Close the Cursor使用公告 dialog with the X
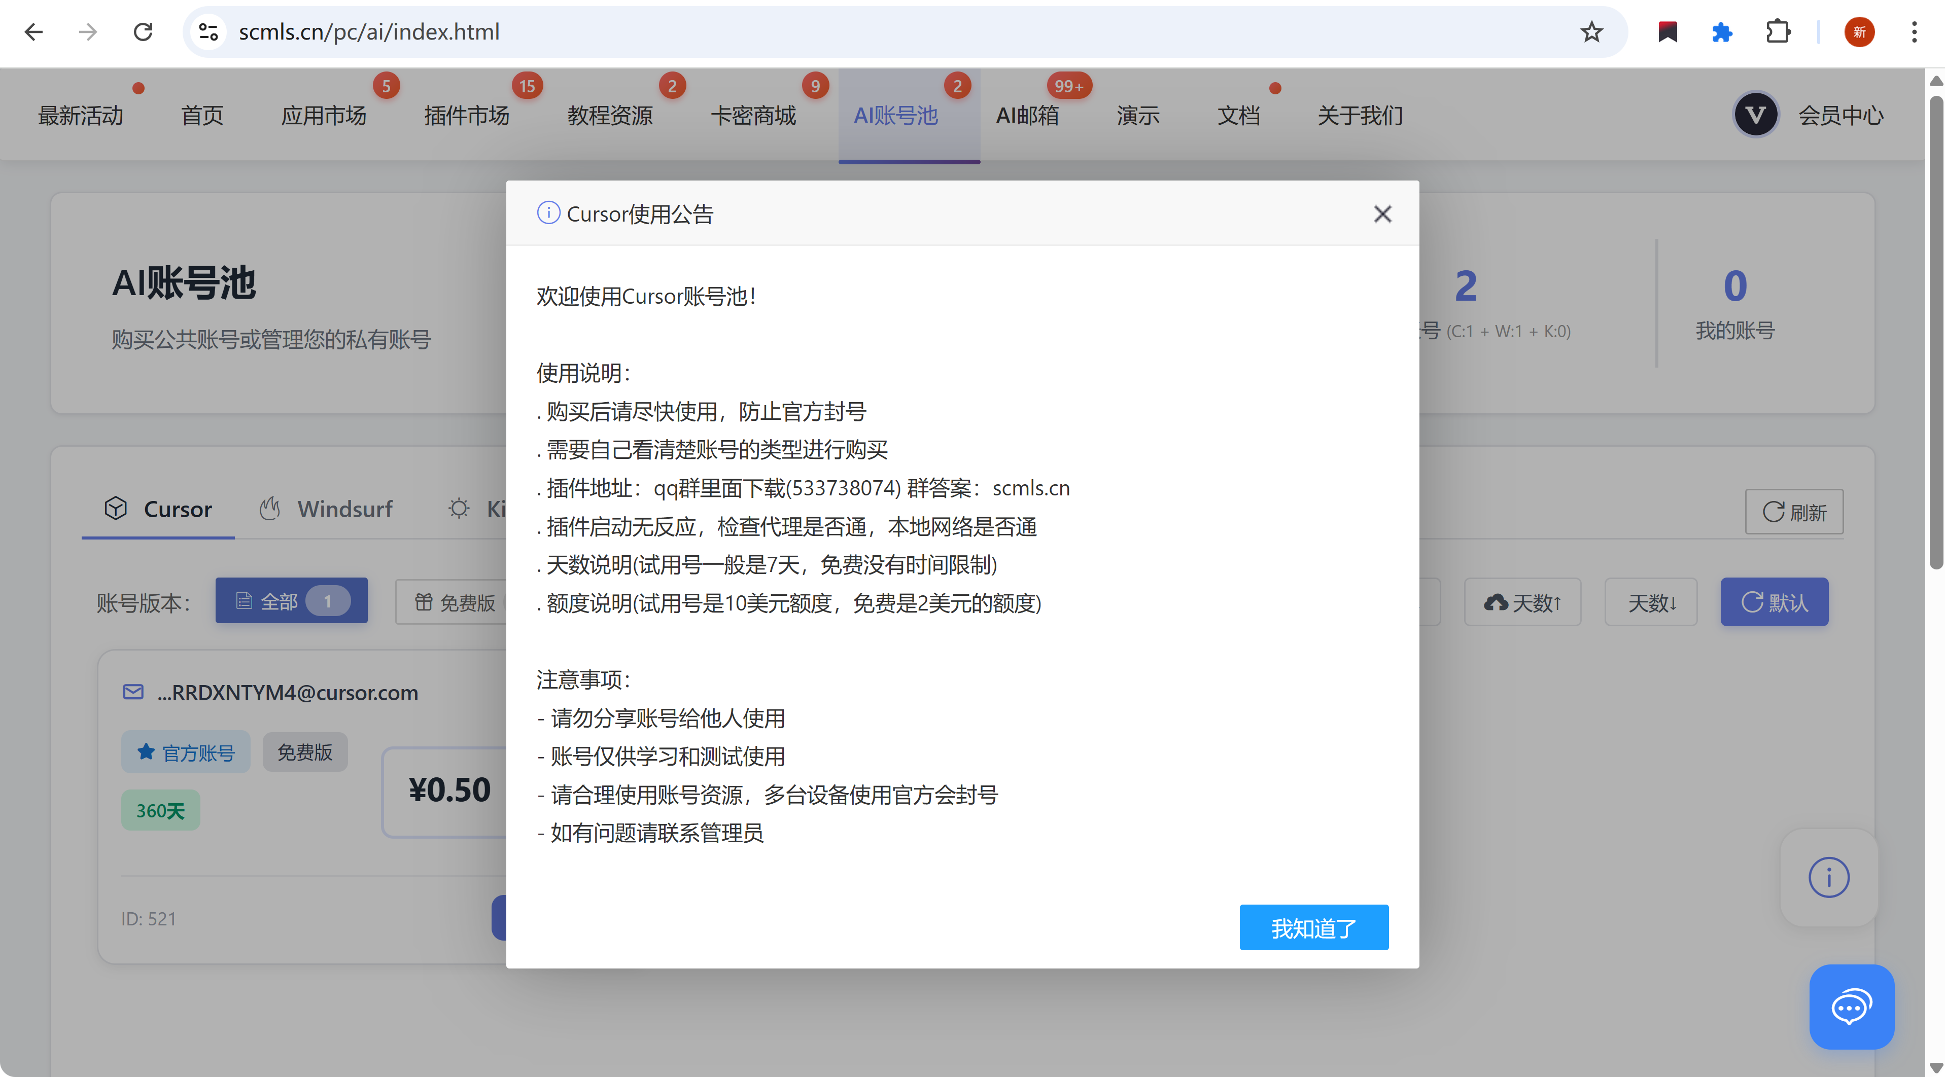Image resolution: width=1945 pixels, height=1077 pixels. 1382,214
